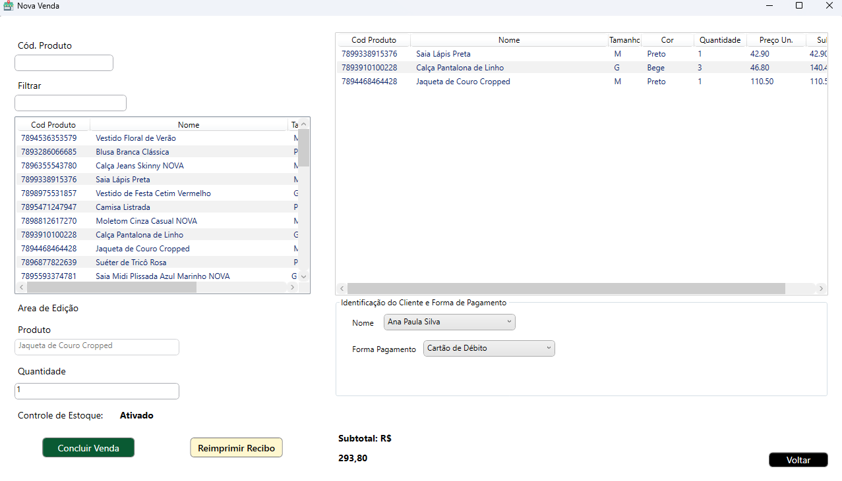Click product list horizontal scroll left arrow
This screenshot has width=842, height=481.
pyautogui.click(x=21, y=288)
